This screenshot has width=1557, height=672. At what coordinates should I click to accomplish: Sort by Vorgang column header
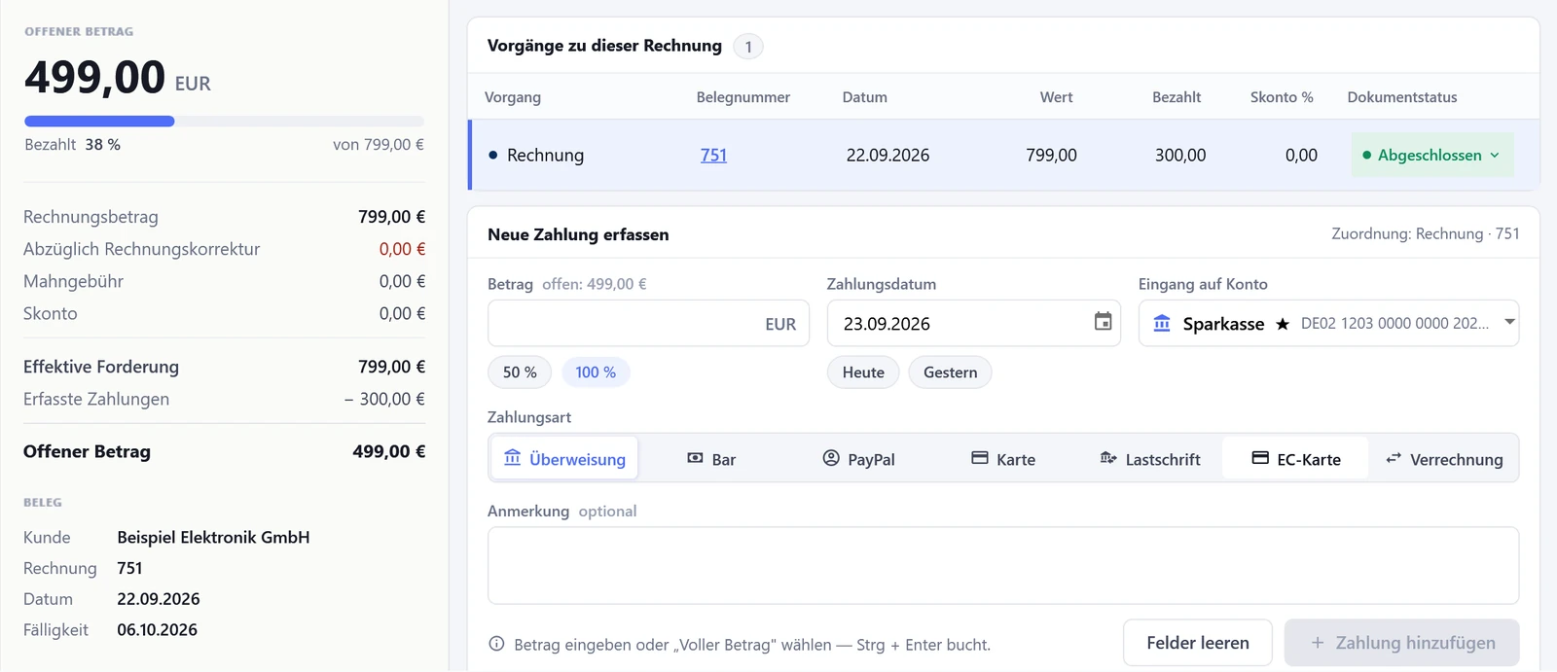[513, 97]
